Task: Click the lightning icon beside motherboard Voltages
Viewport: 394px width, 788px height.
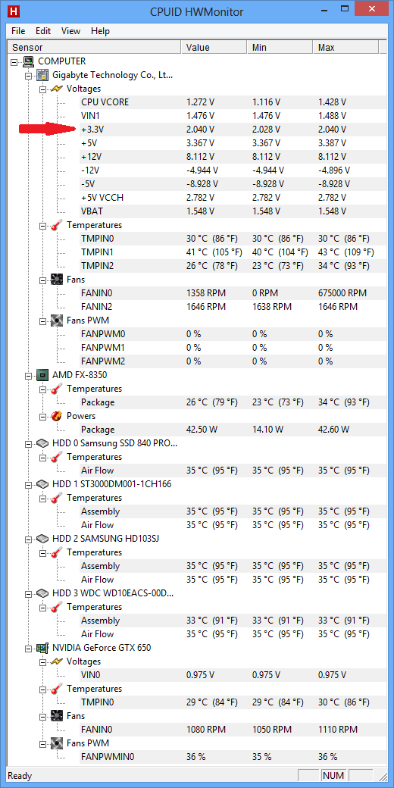Action: (57, 89)
